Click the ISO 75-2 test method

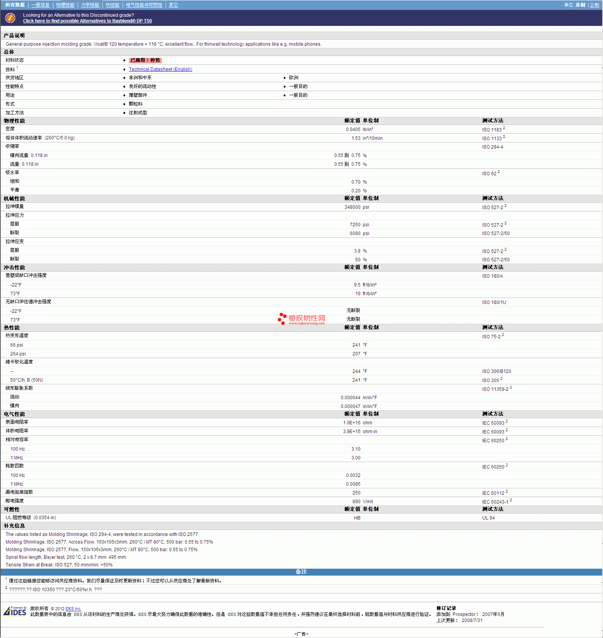pyautogui.click(x=493, y=336)
